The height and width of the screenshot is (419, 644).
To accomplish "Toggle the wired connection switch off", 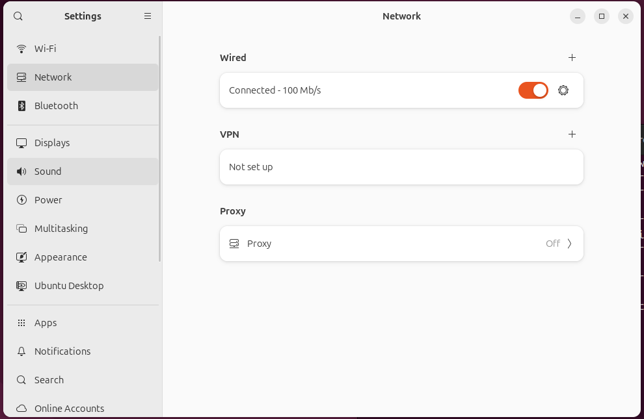I will 533,90.
